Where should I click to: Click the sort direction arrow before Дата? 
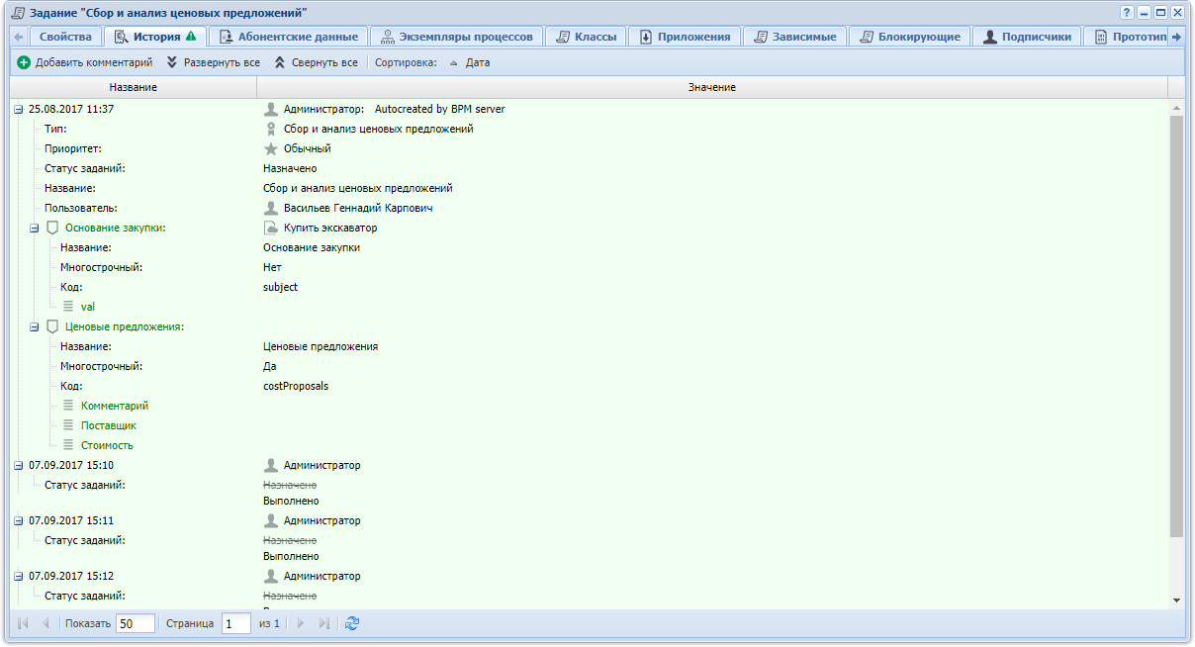(x=454, y=62)
